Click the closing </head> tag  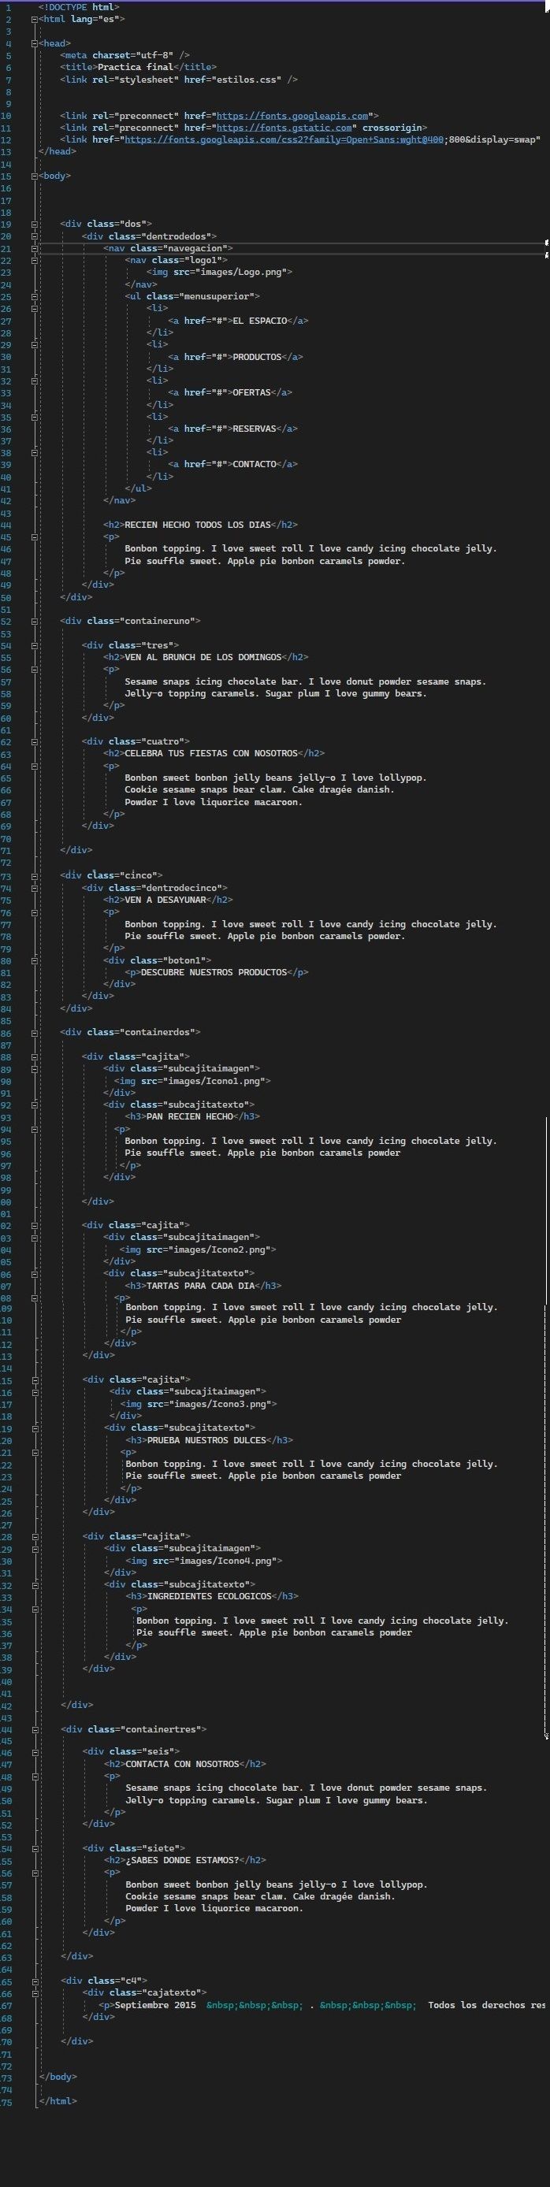coord(58,151)
